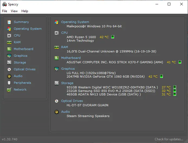Click the Optical Drives disc icon in sidebar
Image resolution: width=188 pixels, height=143 pixels.
pos(9,69)
